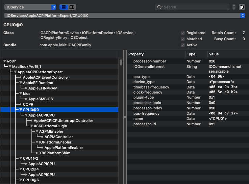Switch to column browser view

(x=72, y=7)
